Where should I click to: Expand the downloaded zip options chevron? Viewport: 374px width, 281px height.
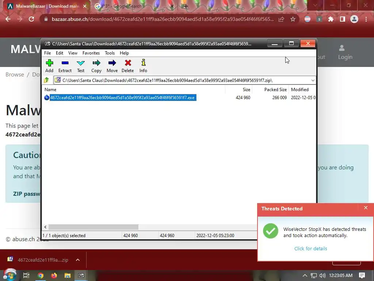(x=78, y=260)
